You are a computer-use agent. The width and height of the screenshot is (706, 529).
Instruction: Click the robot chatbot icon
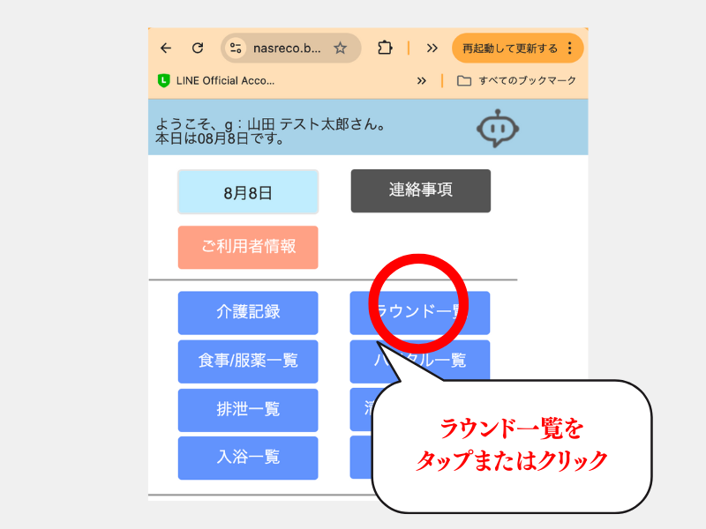pyautogui.click(x=499, y=129)
